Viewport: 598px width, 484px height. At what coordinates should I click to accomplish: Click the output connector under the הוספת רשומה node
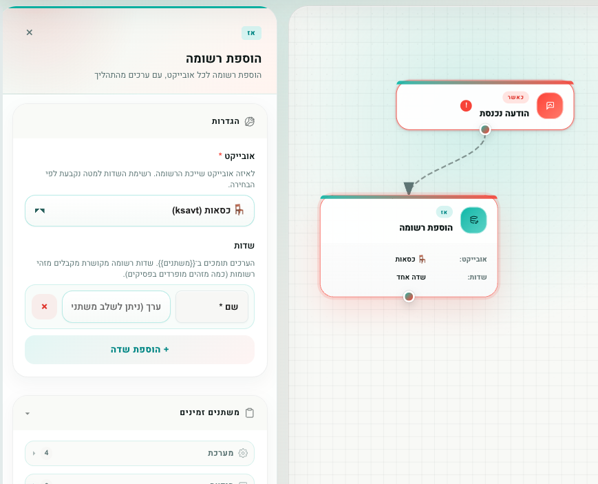[x=409, y=297]
